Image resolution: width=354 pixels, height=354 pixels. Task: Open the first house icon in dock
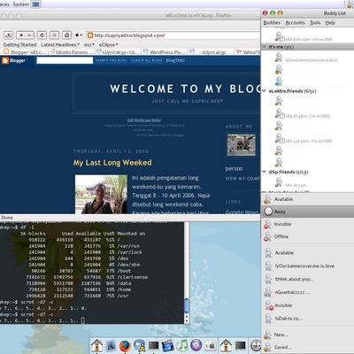pos(96,345)
